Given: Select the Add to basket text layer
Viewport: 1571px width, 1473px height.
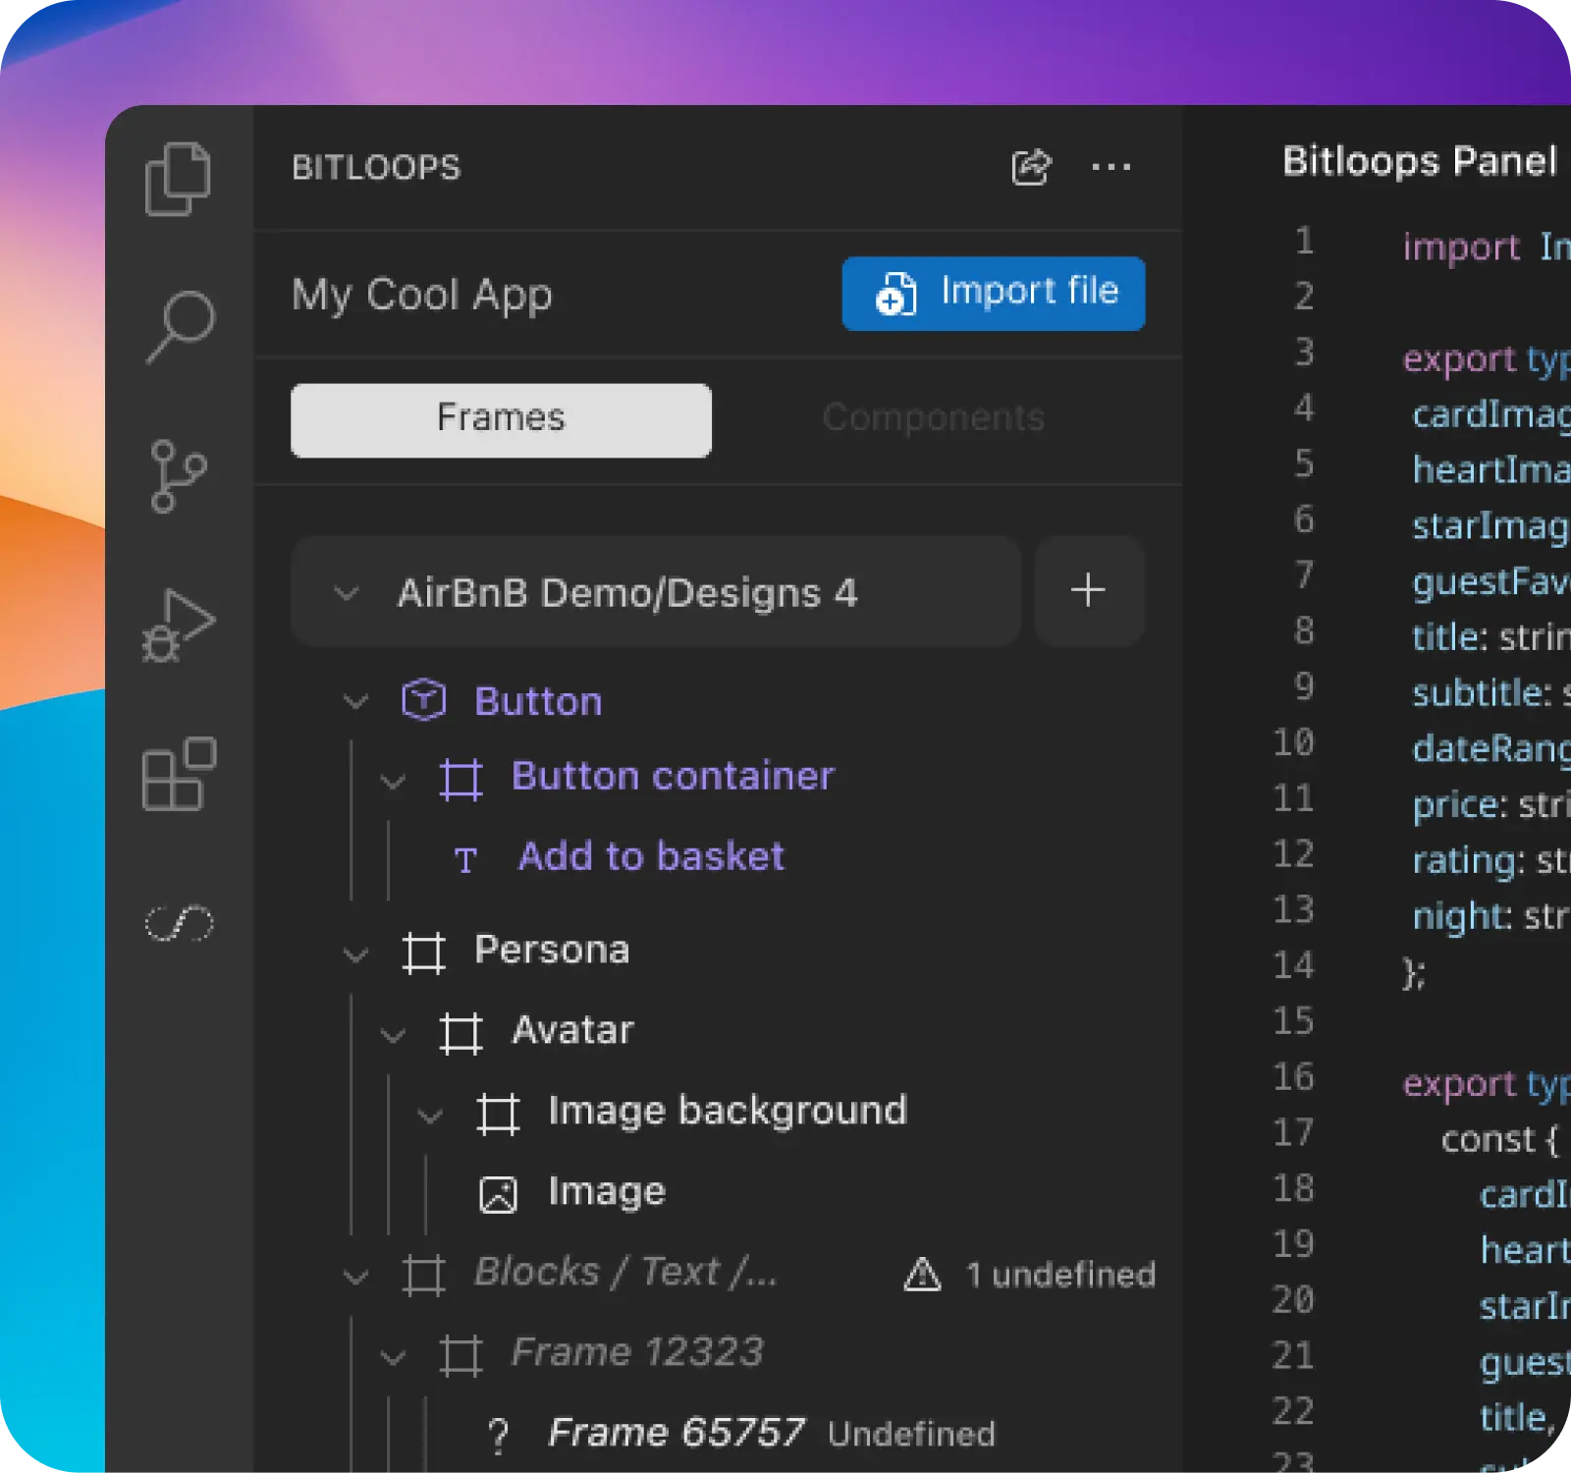Looking at the screenshot, I should tap(650, 856).
